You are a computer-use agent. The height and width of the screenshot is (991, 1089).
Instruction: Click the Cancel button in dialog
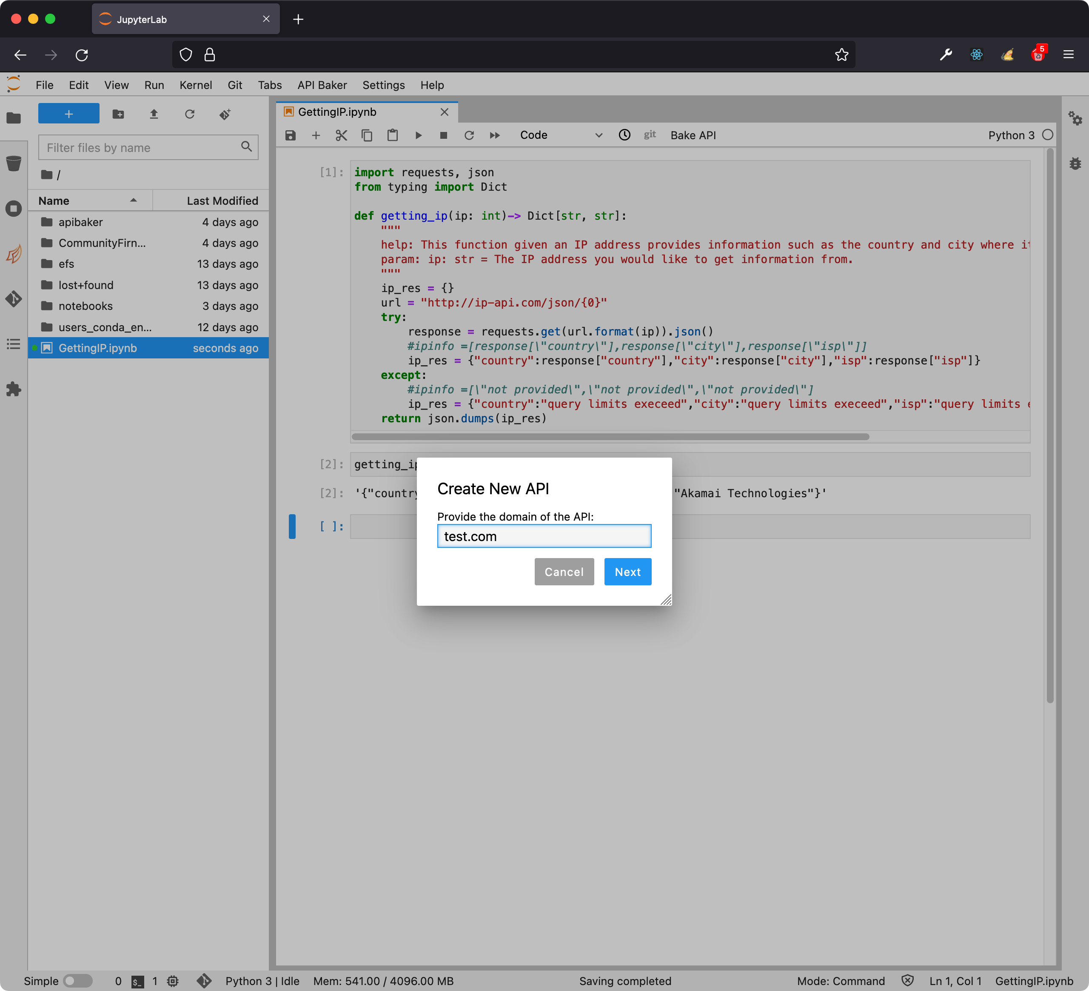pyautogui.click(x=564, y=572)
